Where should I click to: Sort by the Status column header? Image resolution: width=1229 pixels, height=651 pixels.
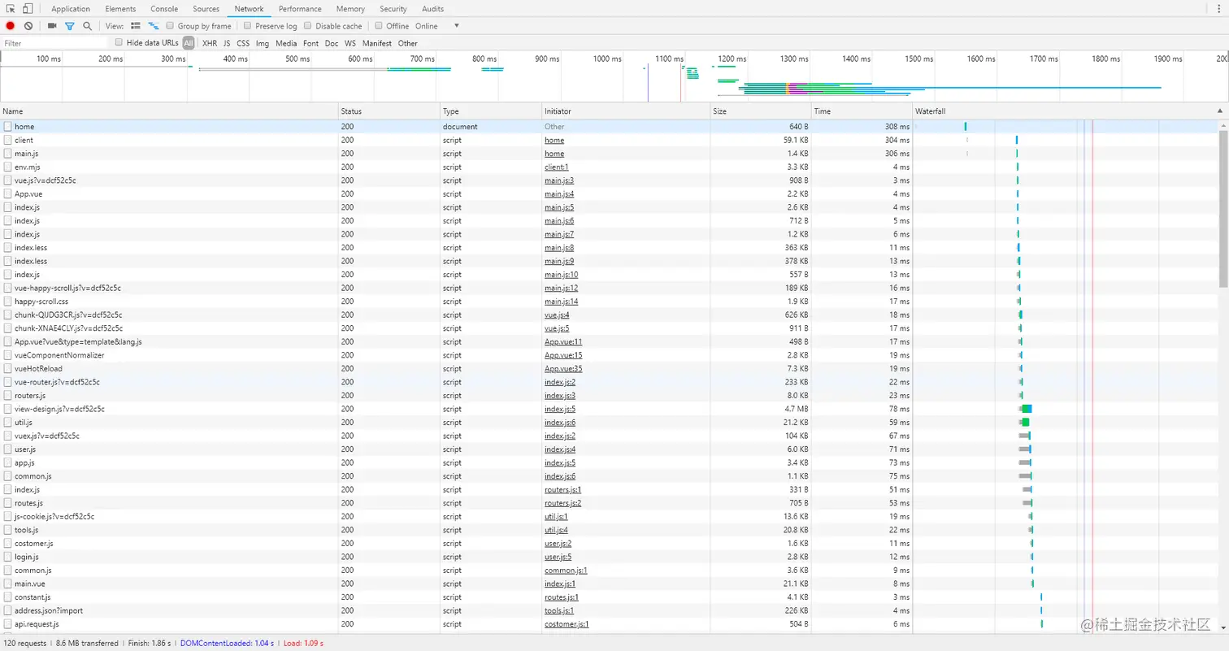389,111
